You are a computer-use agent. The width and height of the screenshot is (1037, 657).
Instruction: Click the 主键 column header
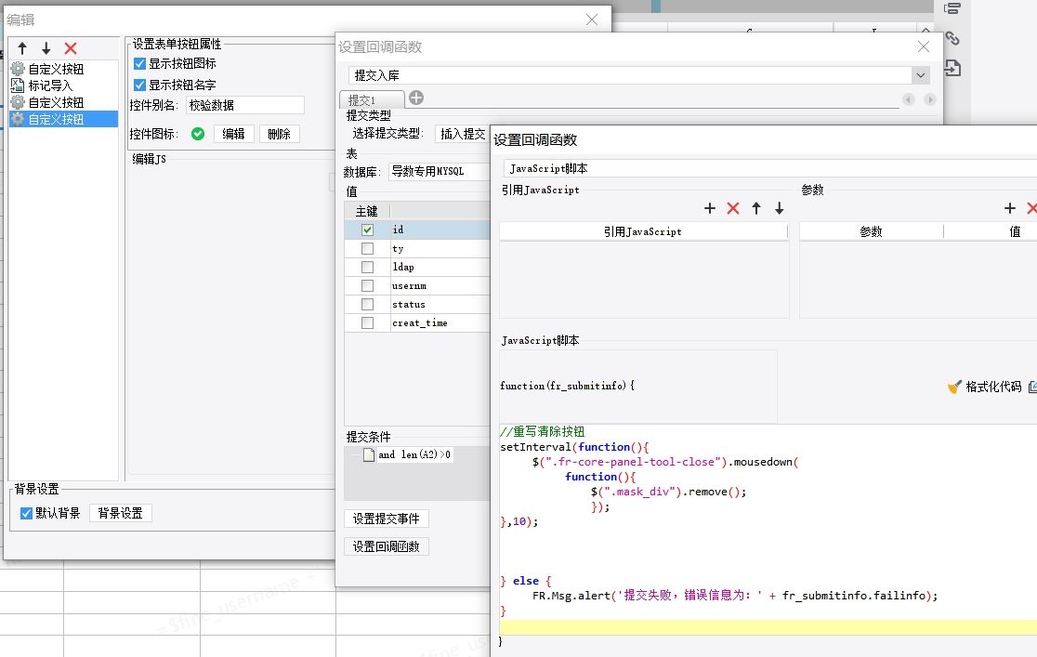pos(367,211)
